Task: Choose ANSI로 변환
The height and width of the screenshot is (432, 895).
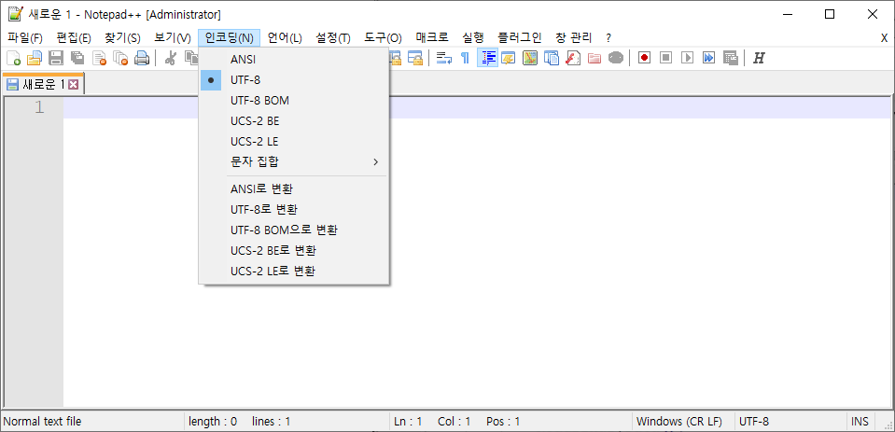Action: click(x=294, y=188)
